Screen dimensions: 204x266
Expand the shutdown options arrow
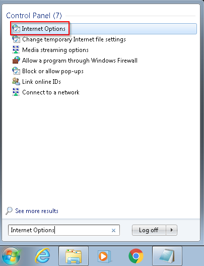click(x=172, y=230)
